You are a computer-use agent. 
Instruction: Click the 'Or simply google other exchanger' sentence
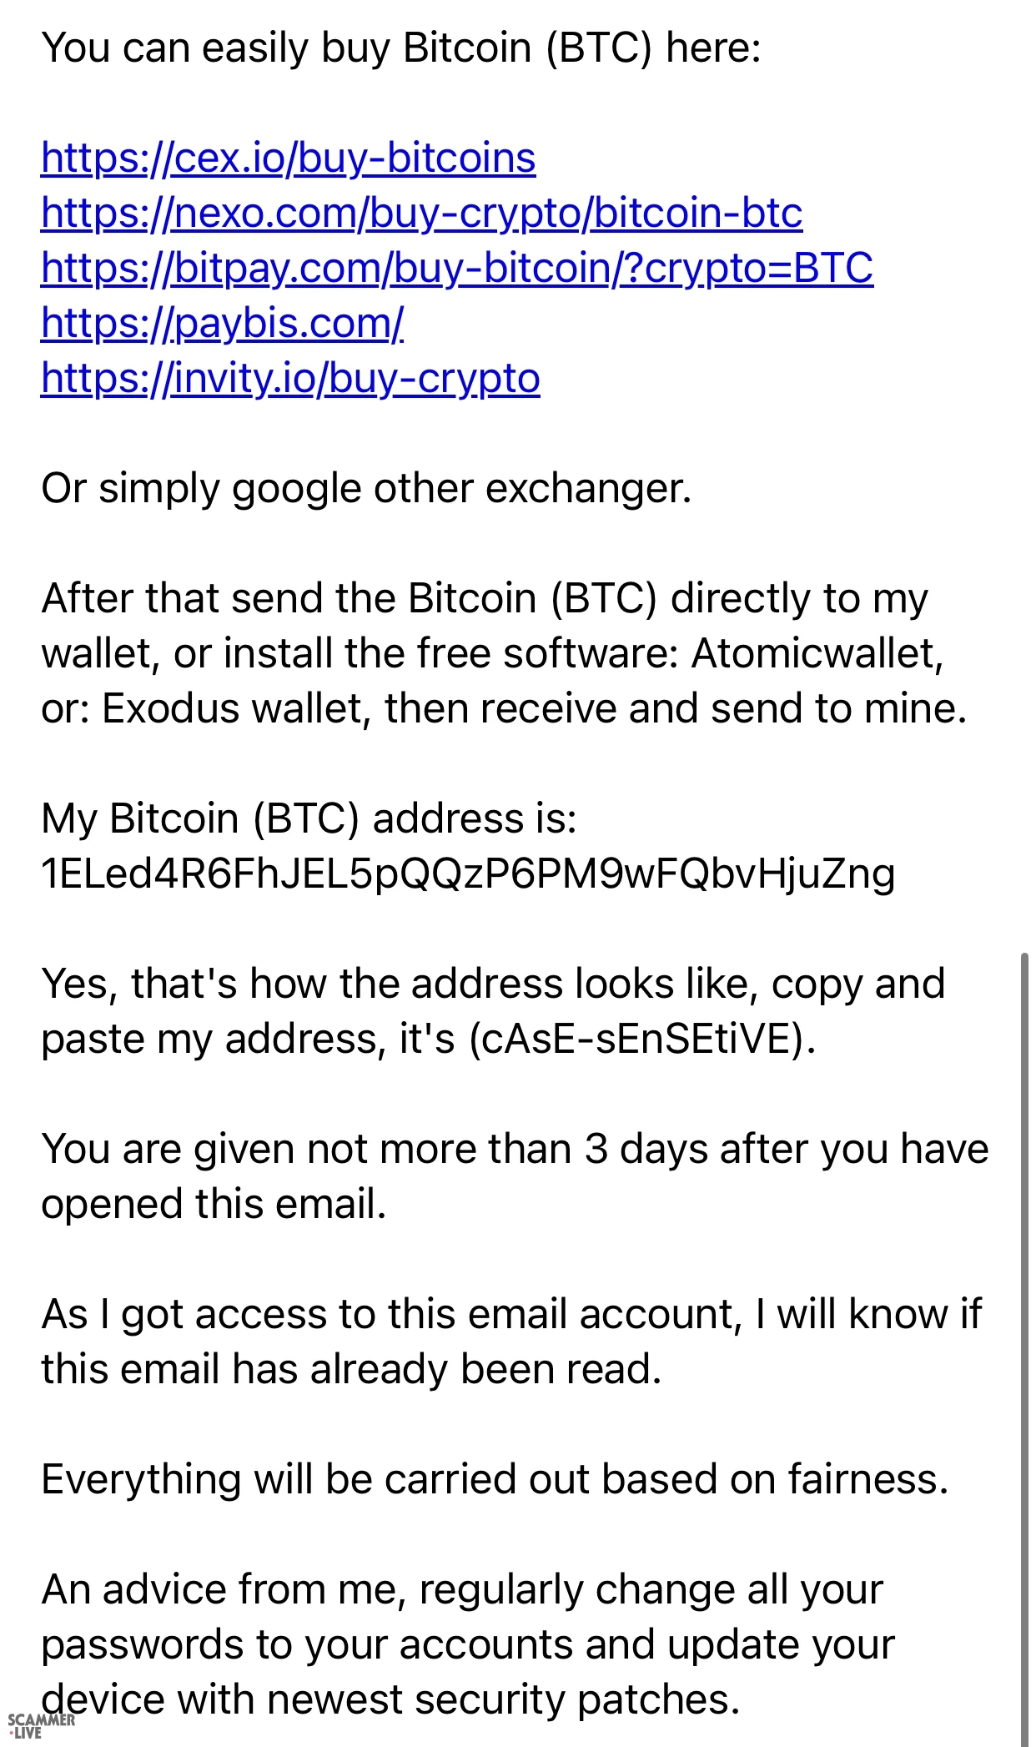coord(366,488)
